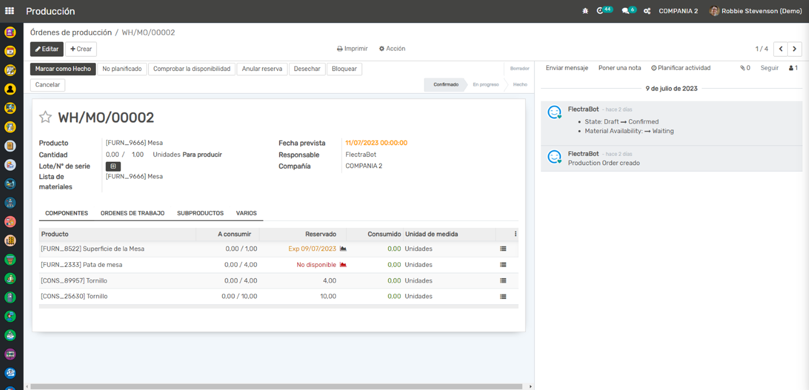Viewport: 809px width, 390px height.
Task: Switch to the SUBPRODUCTOS tab
Action: tap(200, 213)
